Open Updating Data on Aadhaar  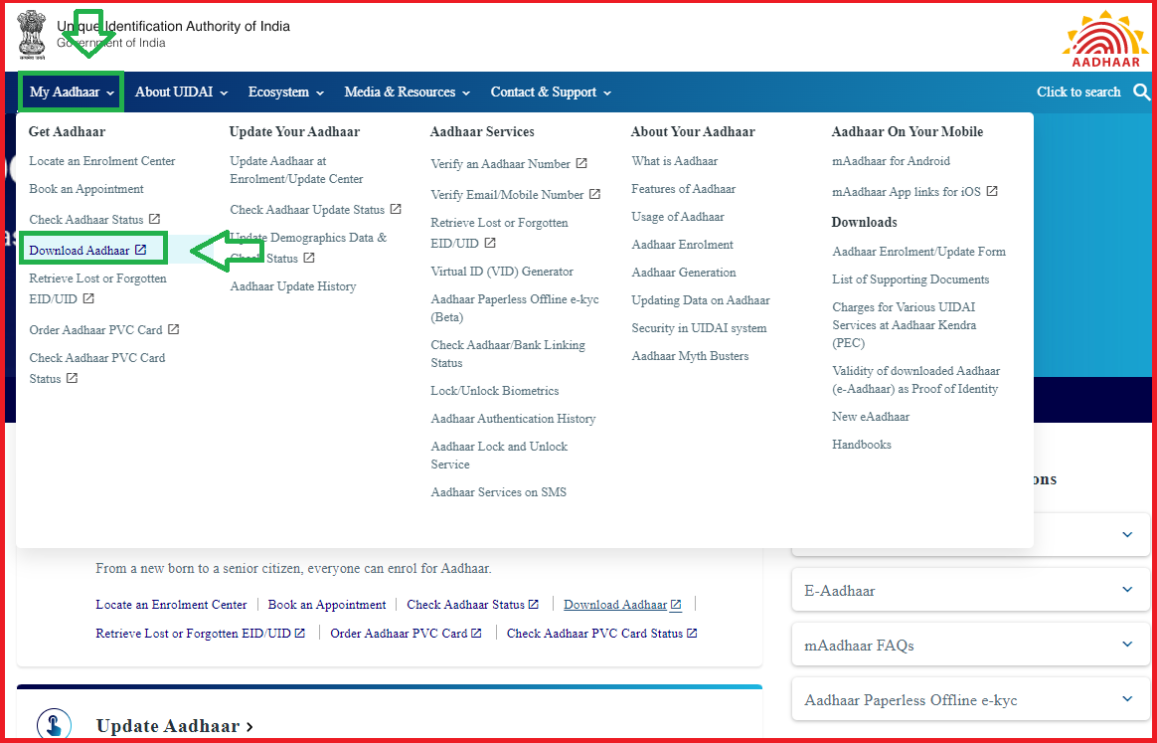coord(700,300)
